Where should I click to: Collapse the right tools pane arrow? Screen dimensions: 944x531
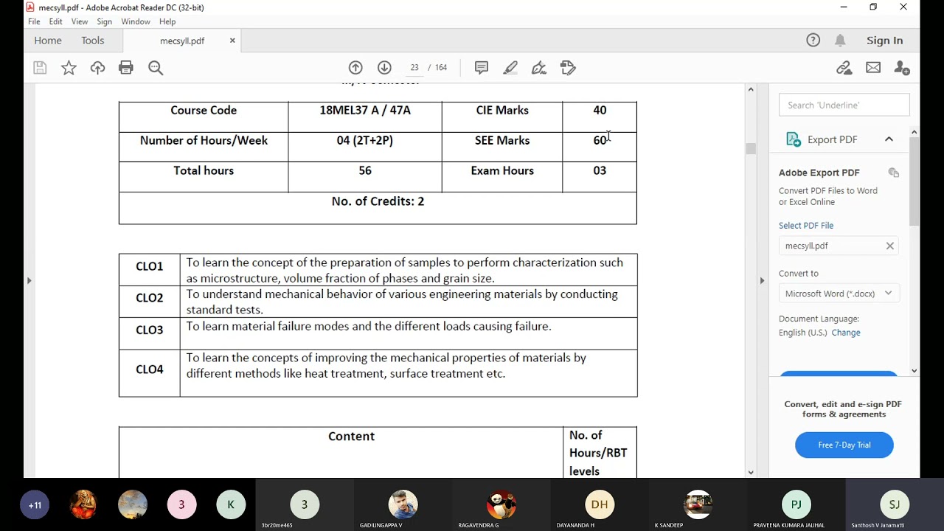coord(762,280)
